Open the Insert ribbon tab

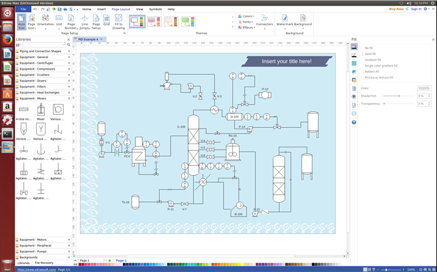coord(101,9)
